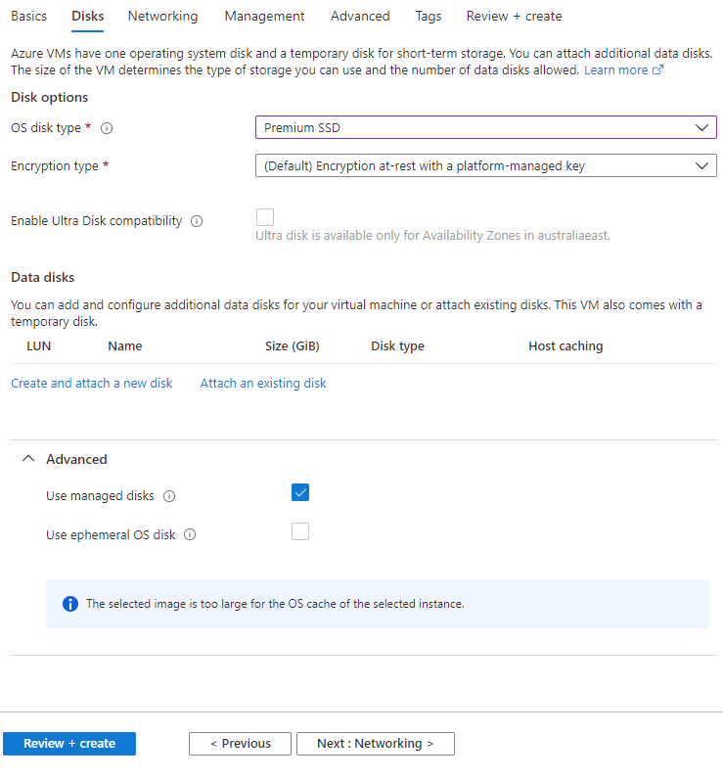
Task: Click the external link icon after Learn more
Action: tap(657, 70)
